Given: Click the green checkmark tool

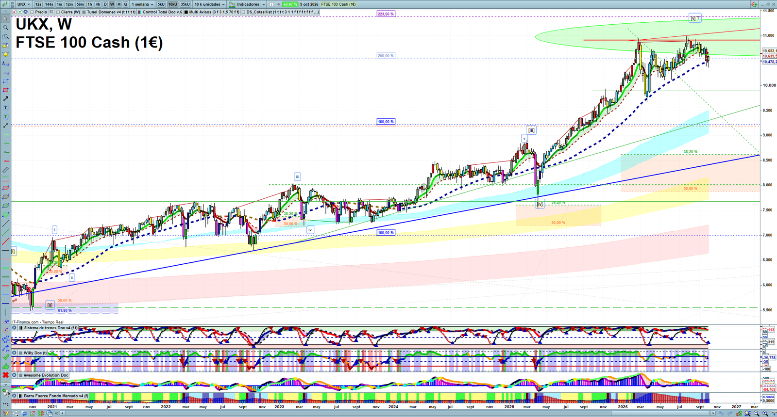Looking at the screenshot, I should click(6, 357).
